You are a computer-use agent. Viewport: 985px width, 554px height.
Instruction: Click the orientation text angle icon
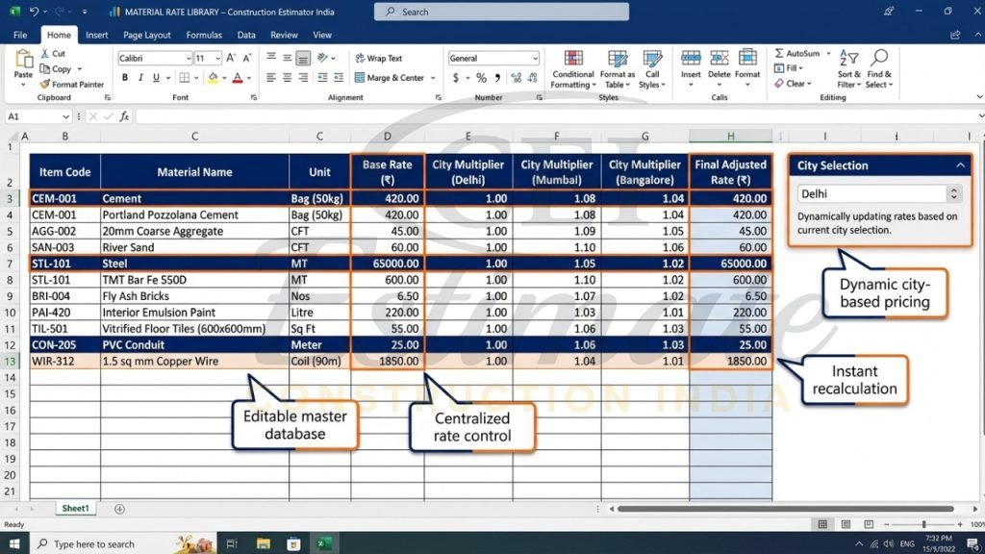[x=323, y=58]
